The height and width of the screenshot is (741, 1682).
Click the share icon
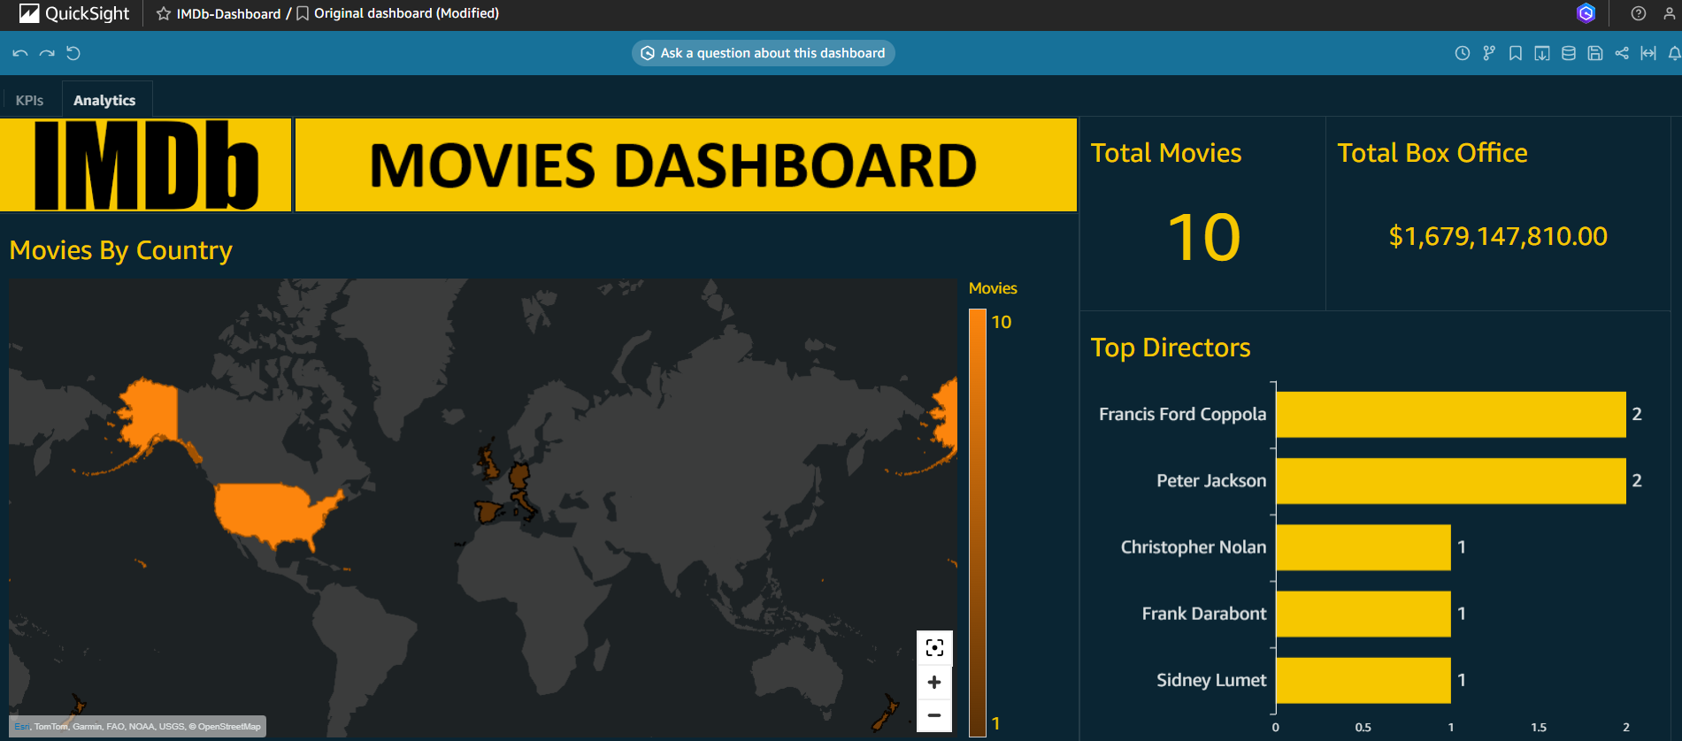coord(1622,53)
